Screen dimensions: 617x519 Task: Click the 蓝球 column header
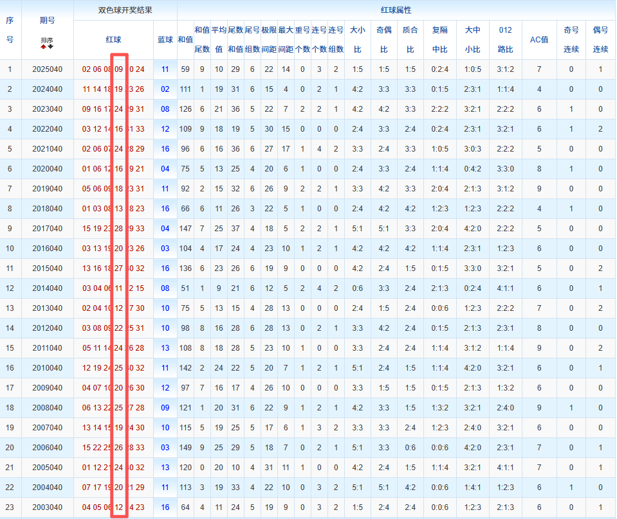[x=165, y=39]
